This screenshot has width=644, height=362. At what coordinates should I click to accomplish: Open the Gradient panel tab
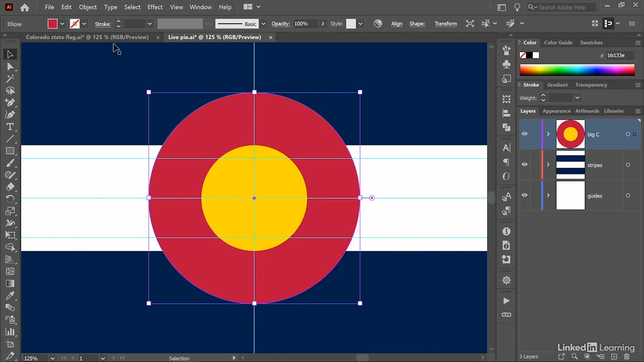[557, 85]
